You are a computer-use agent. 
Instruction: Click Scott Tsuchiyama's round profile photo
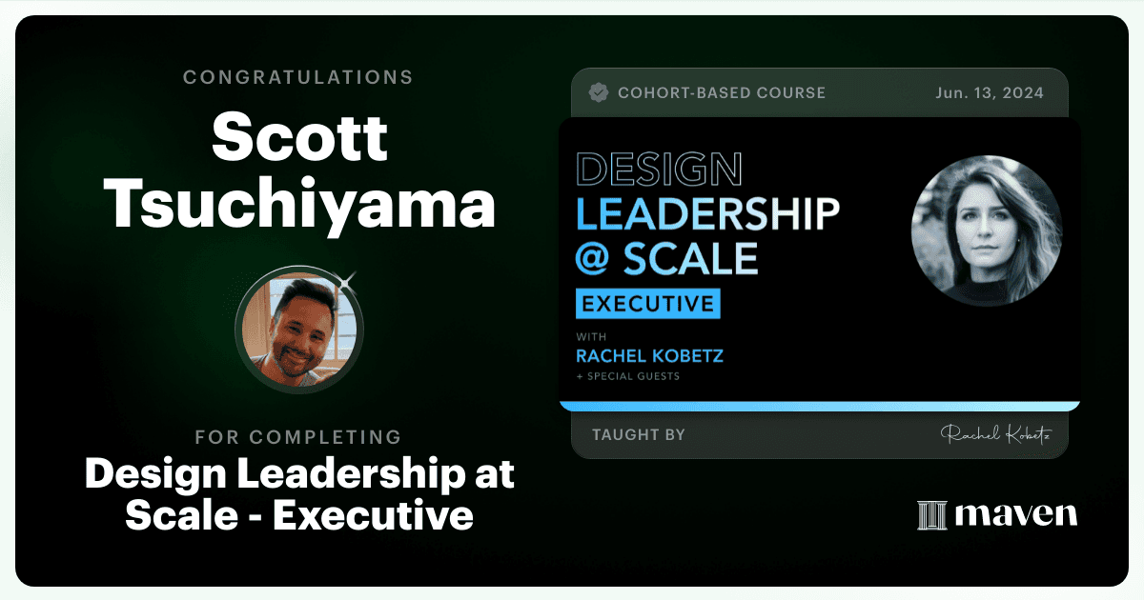299,330
